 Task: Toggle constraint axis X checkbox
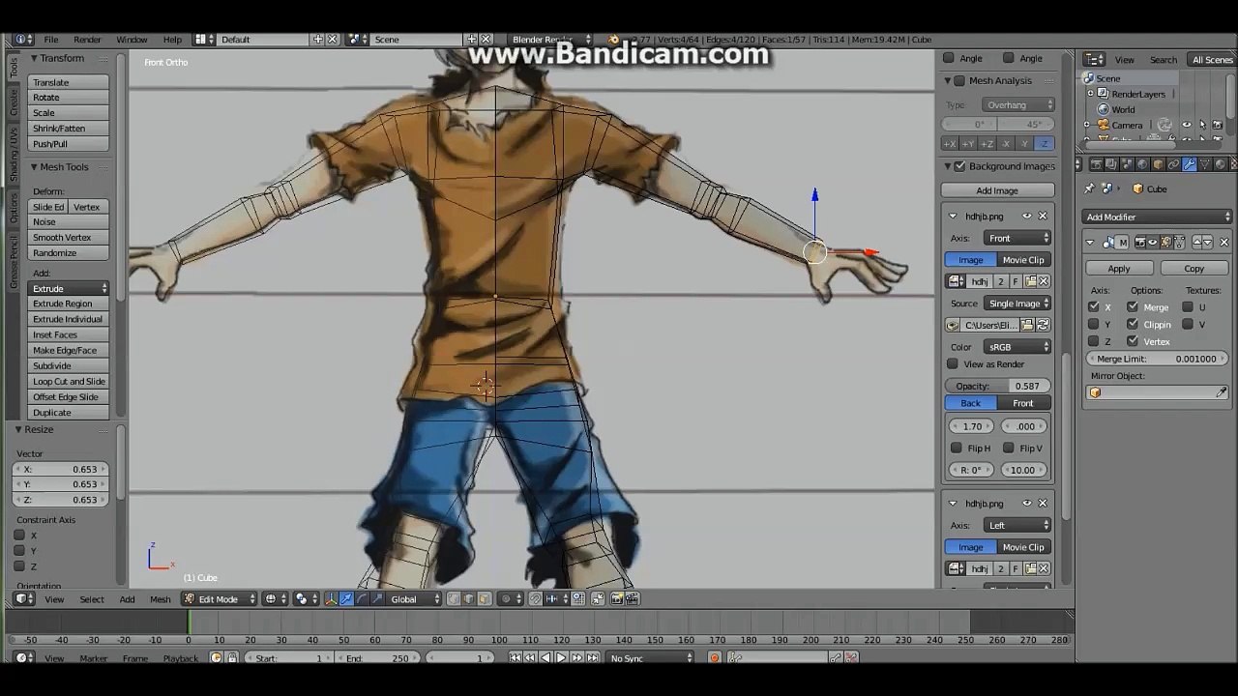19,536
